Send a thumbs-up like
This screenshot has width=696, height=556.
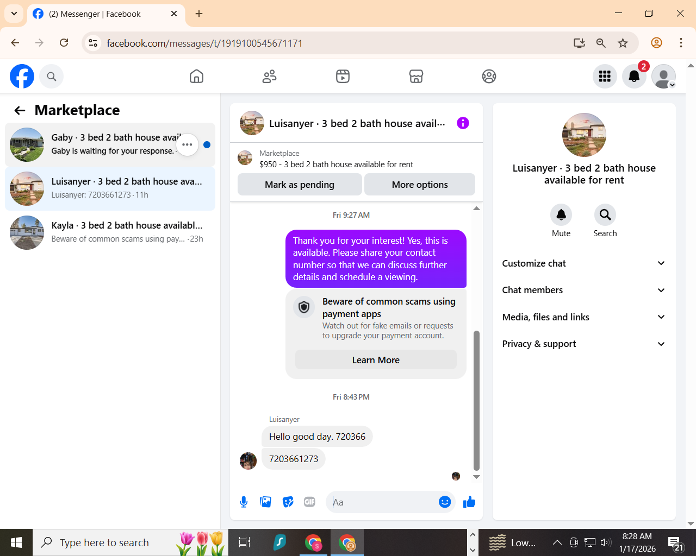469,502
